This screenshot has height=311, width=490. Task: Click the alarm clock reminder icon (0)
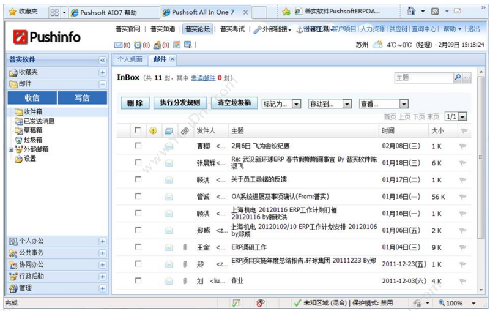pyautogui.click(x=138, y=45)
